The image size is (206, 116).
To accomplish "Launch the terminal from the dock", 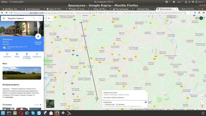I will (9, 113).
